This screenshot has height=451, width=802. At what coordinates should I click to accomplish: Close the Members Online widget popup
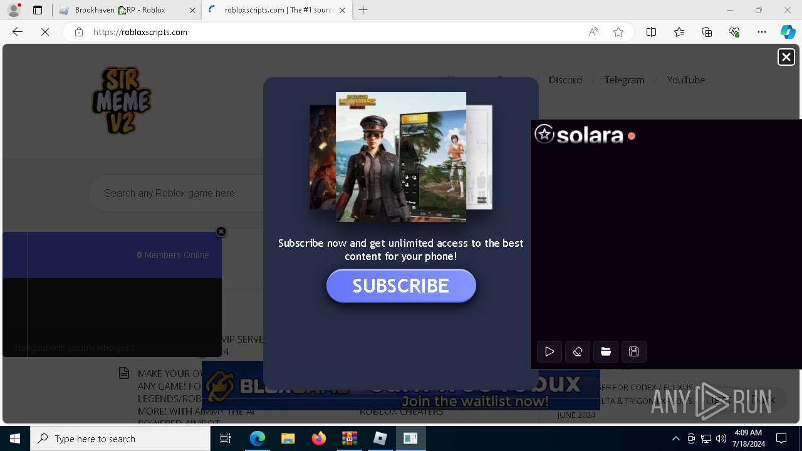point(221,232)
